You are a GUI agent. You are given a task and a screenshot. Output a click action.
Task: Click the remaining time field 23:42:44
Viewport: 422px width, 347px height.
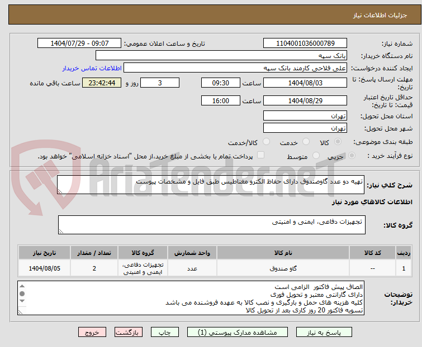coord(102,83)
